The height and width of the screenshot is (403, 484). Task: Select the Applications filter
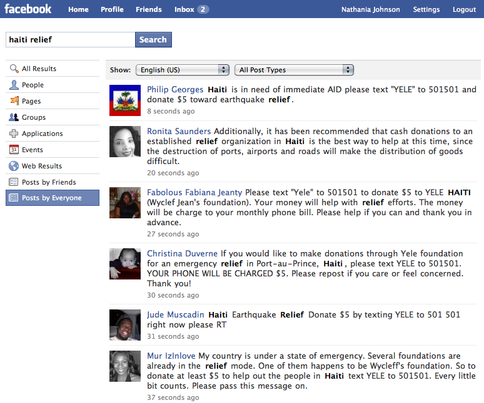point(53,134)
